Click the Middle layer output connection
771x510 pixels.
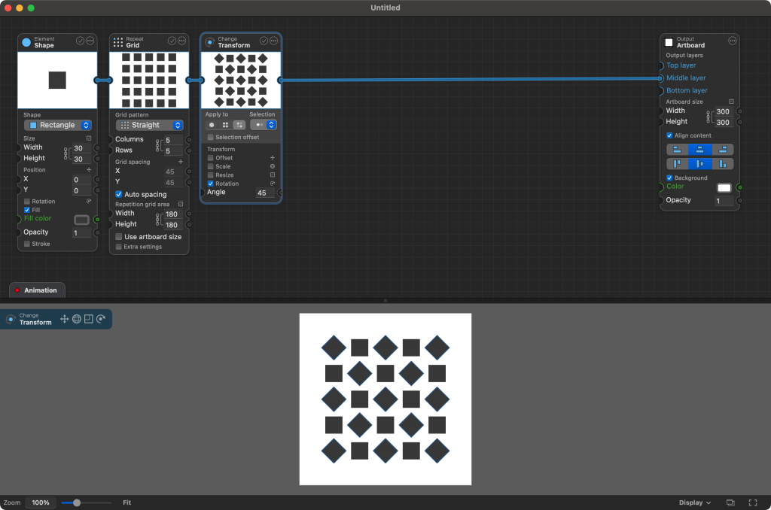pyautogui.click(x=685, y=77)
